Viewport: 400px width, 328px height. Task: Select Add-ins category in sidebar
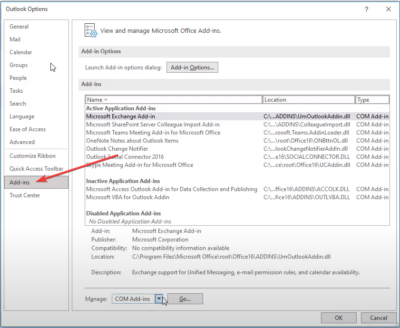point(36,183)
